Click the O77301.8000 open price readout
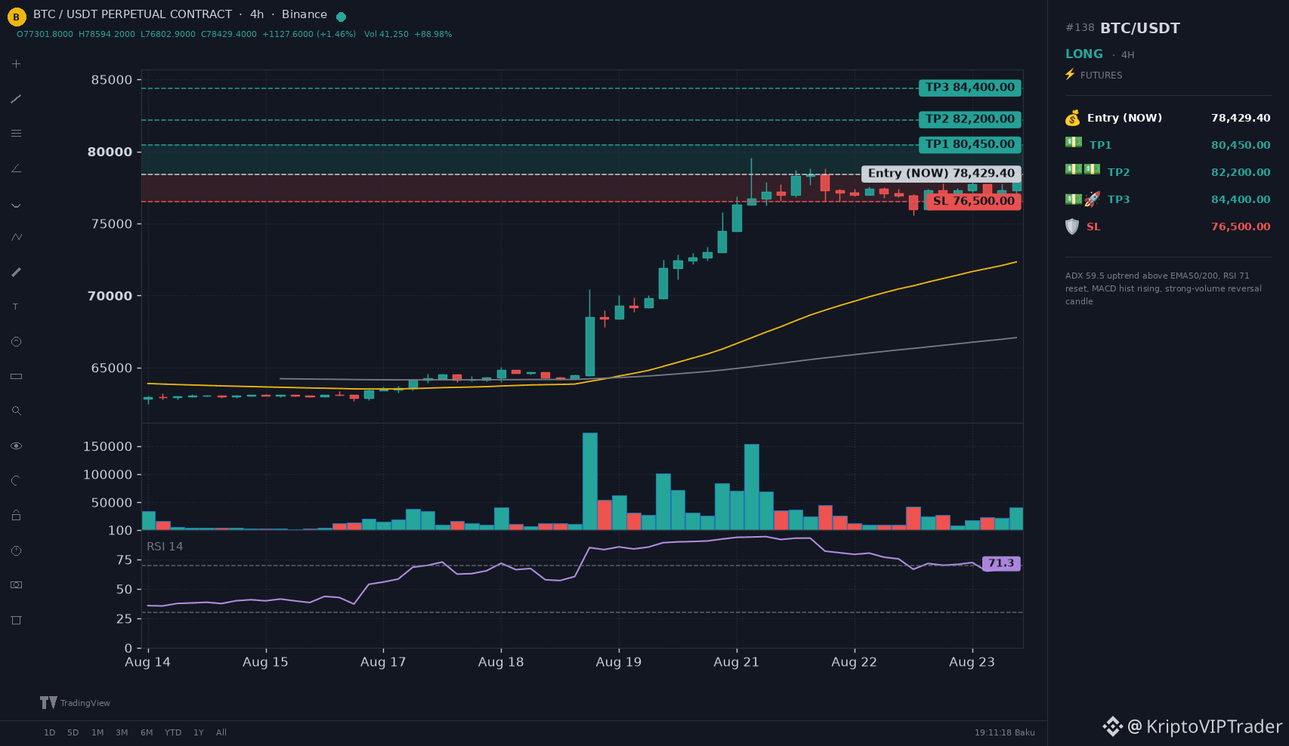1289x746 pixels. tap(45, 35)
